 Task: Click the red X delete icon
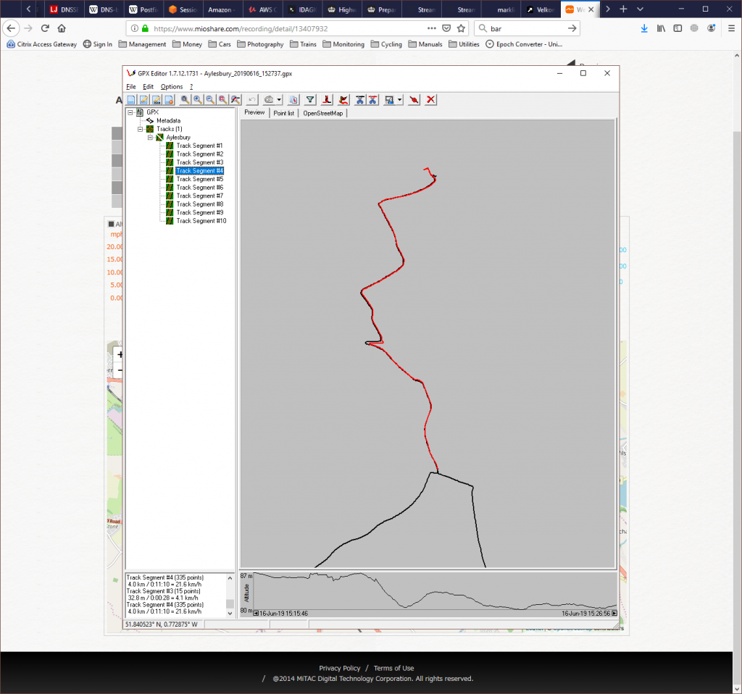click(x=430, y=100)
